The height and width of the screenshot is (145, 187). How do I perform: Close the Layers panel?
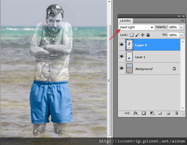[x=183, y=16]
